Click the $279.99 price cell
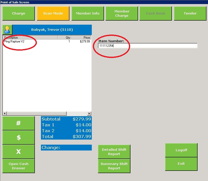Image resolution: width=208 pixels, height=181 pixels. coord(85,41)
